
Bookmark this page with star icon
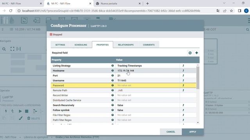[231, 10]
